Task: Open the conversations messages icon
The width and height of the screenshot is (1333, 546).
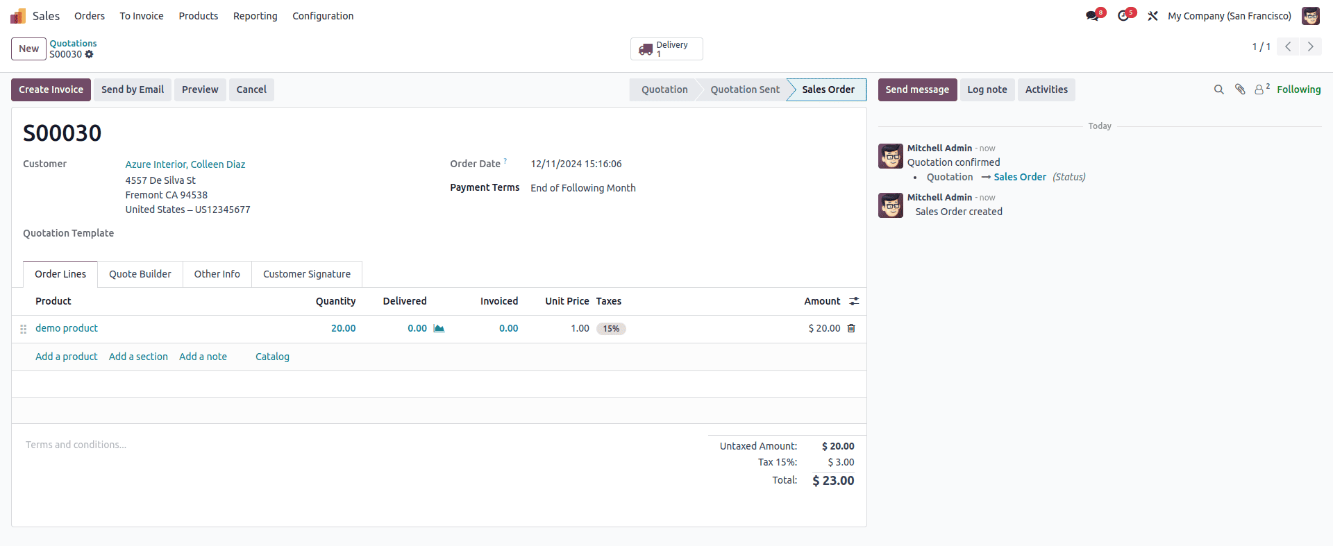Action: pos(1093,16)
